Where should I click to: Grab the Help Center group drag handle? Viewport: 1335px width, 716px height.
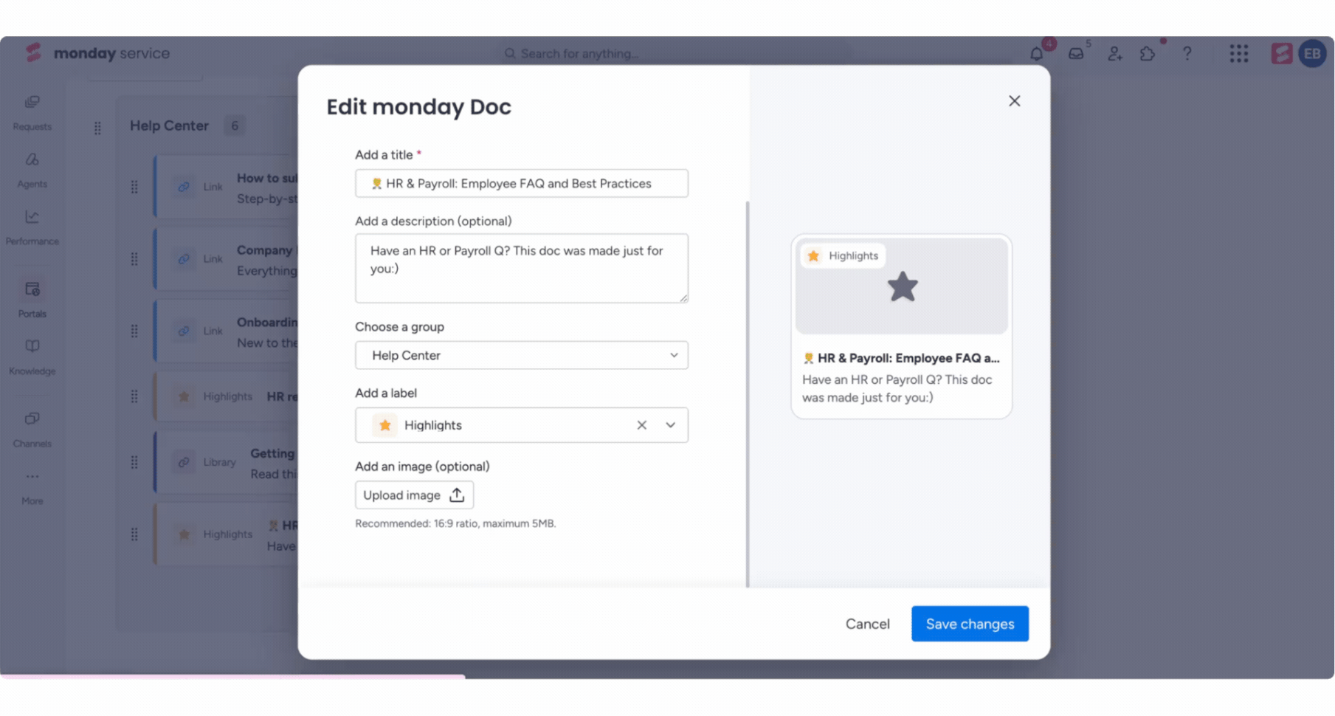point(97,128)
